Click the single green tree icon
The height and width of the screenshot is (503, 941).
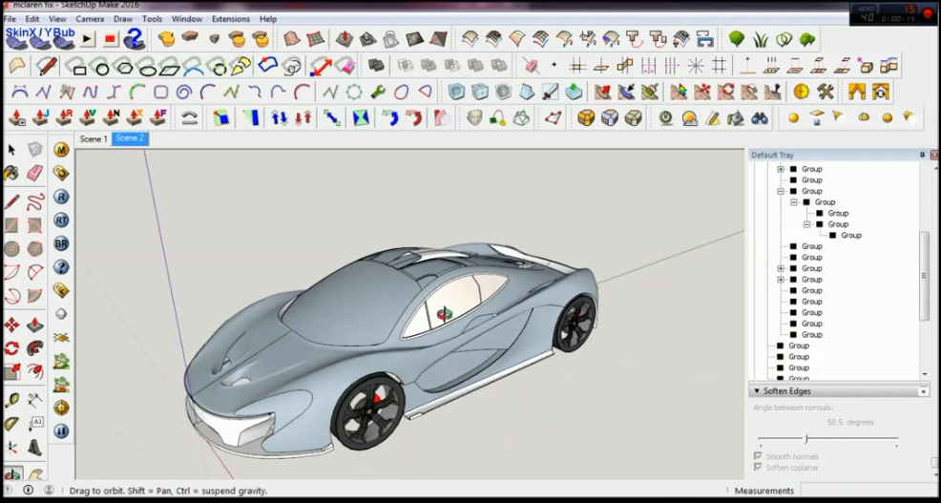click(737, 40)
